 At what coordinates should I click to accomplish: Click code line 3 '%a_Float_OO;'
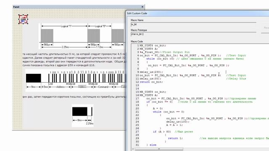pyautogui.click(x=150, y=52)
